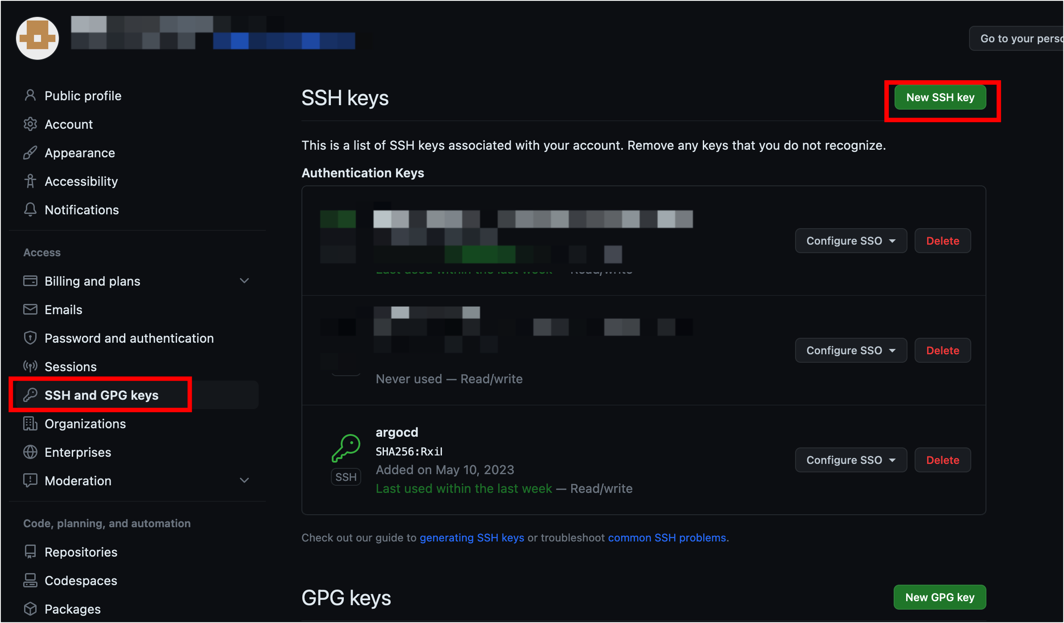Expand the Moderation section chevron

pyautogui.click(x=244, y=480)
